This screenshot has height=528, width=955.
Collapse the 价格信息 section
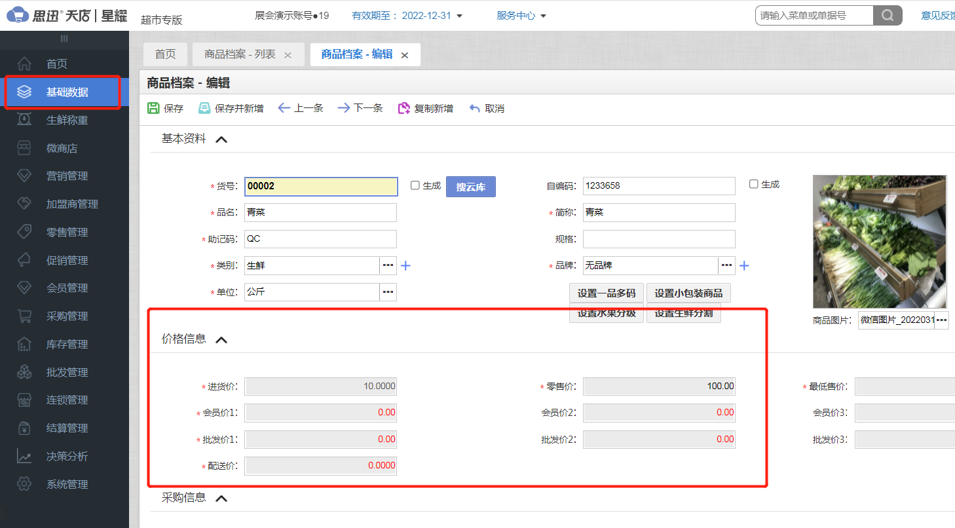(222, 339)
